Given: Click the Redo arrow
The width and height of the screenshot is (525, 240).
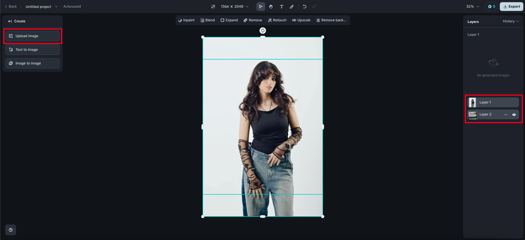Looking at the screenshot, I should [315, 7].
